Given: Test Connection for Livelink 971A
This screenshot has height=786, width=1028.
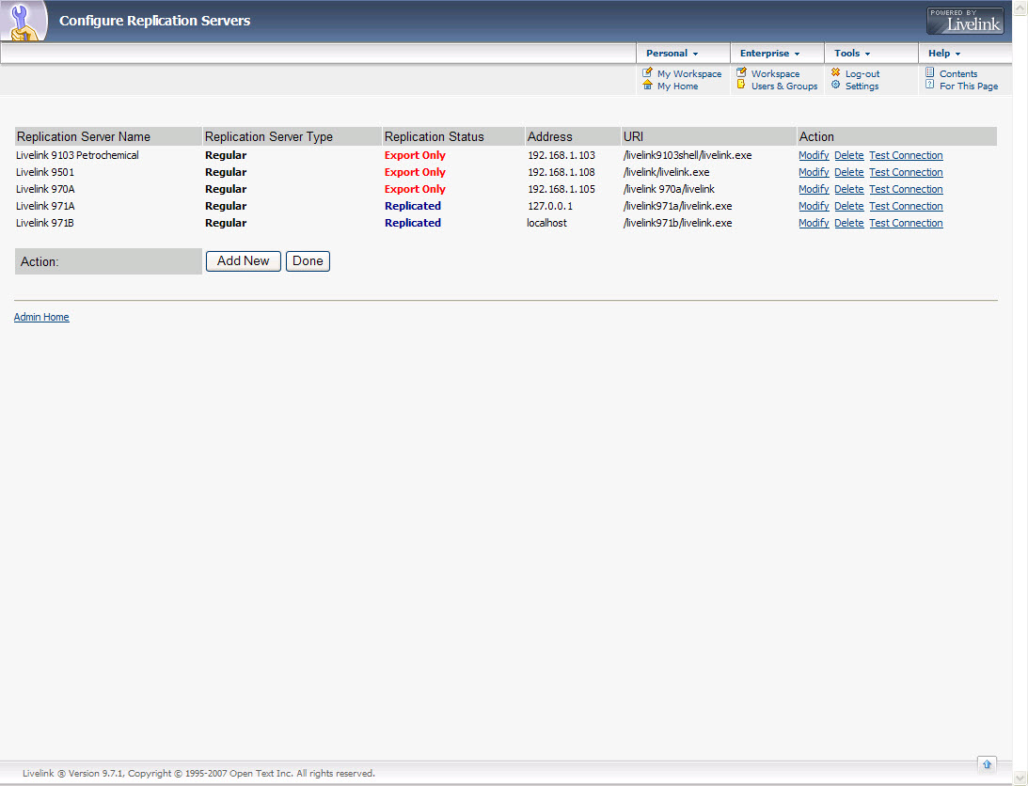Looking at the screenshot, I should click(906, 207).
